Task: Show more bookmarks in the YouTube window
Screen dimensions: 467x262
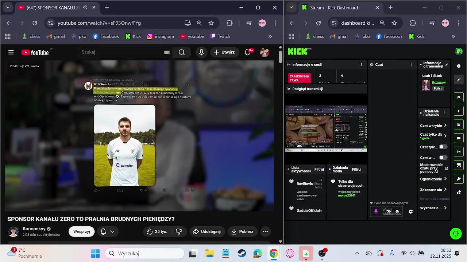Action: point(270,36)
